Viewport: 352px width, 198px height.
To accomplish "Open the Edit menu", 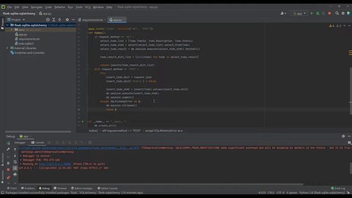I will [x=17, y=7].
